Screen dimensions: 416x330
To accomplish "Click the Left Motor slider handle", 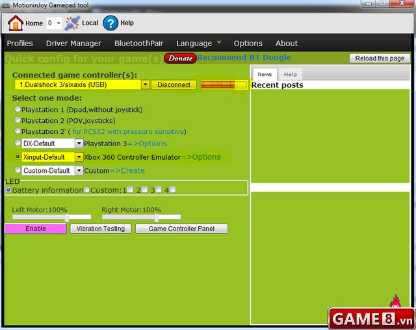I will (67, 218).
